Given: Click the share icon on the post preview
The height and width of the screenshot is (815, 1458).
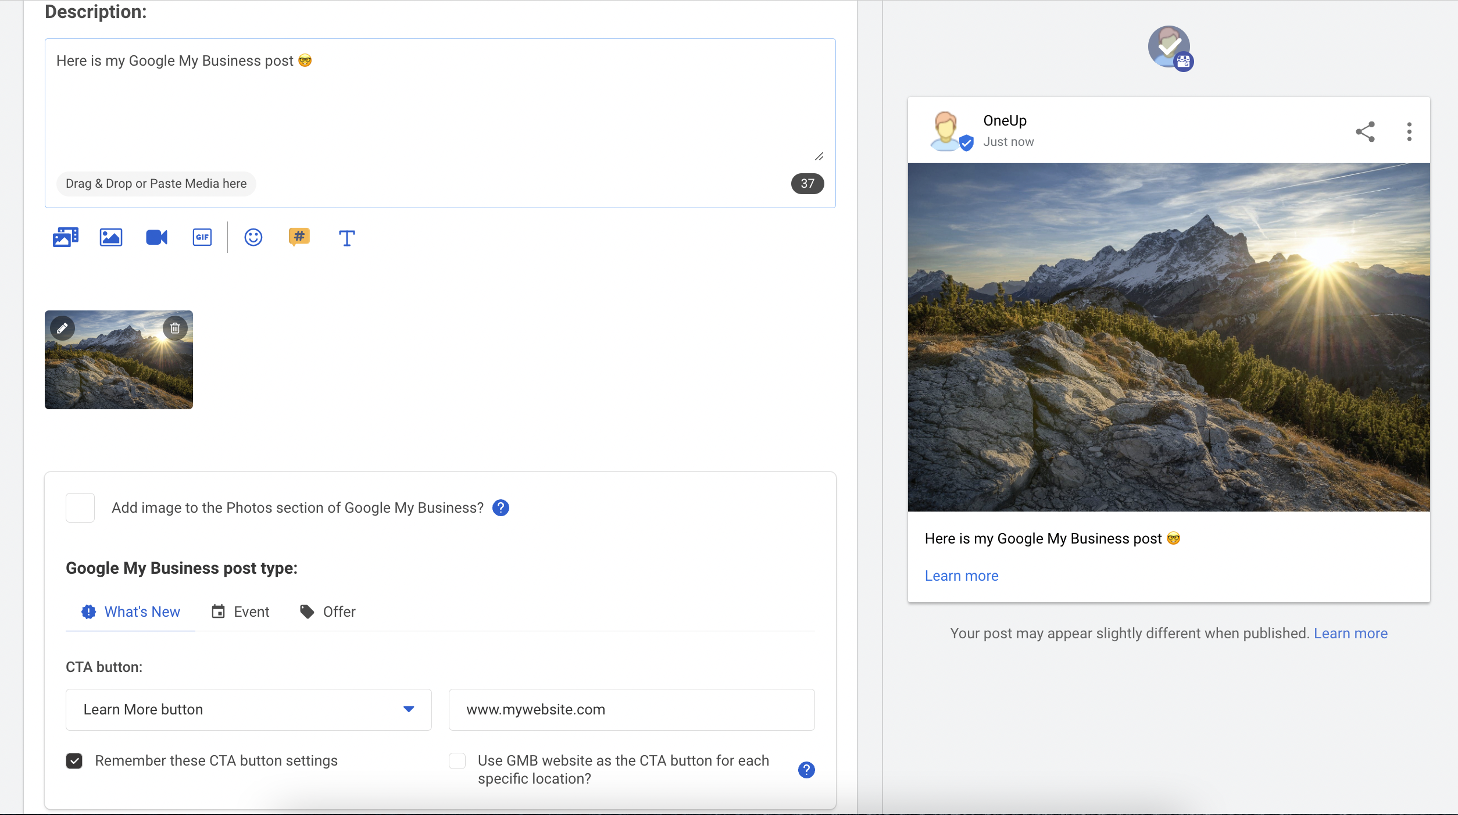Looking at the screenshot, I should pyautogui.click(x=1365, y=132).
